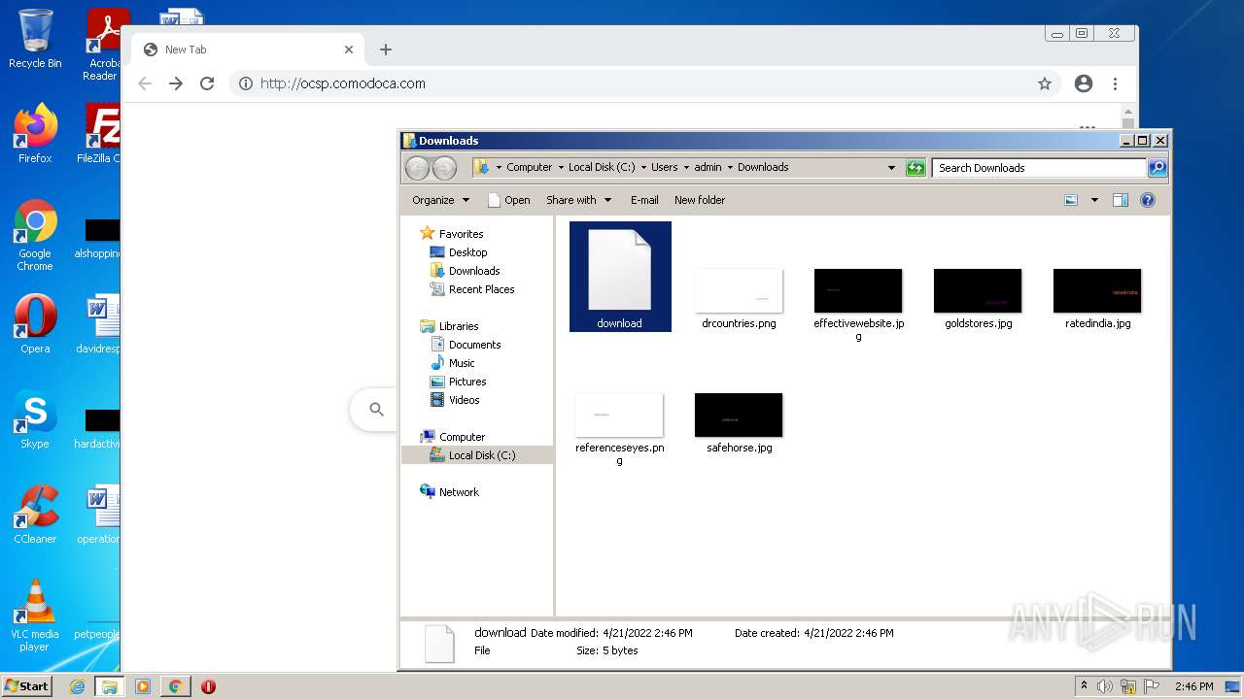1244x699 pixels.
Task: Click the E-mail toolbar button
Action: (x=644, y=200)
